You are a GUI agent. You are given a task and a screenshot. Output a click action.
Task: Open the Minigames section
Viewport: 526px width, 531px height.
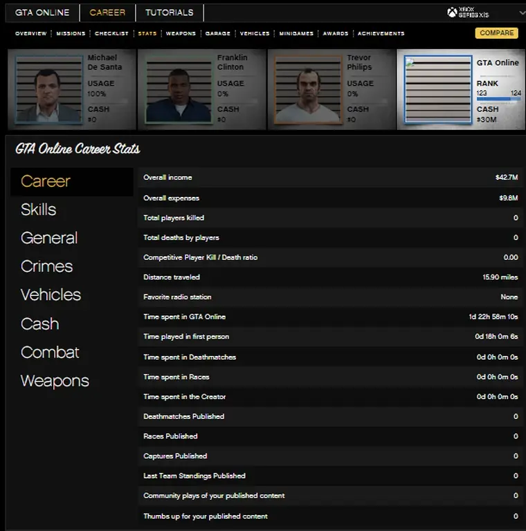click(x=296, y=33)
